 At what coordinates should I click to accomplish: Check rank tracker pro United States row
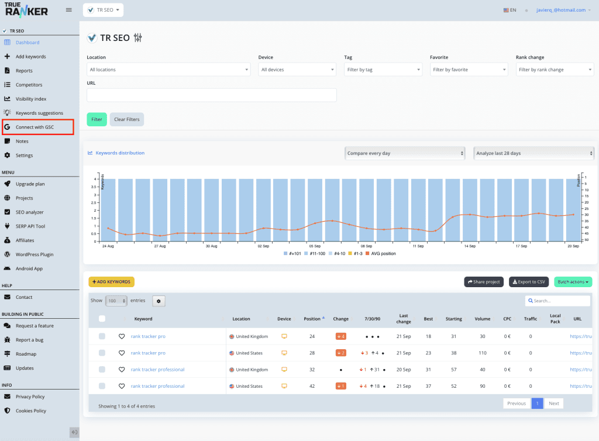[x=102, y=353]
